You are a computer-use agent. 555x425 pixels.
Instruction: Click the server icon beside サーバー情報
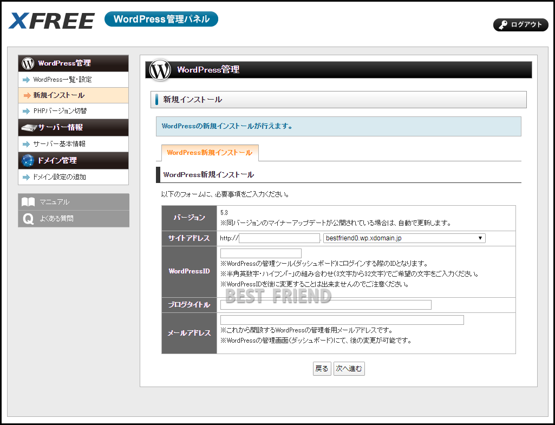(x=29, y=127)
